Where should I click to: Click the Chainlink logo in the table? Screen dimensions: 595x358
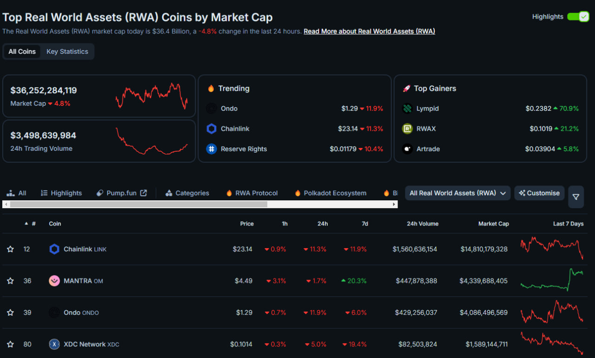click(x=54, y=249)
